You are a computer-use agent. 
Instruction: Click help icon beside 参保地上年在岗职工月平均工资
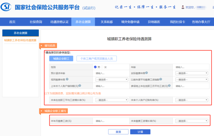tap(169, 85)
